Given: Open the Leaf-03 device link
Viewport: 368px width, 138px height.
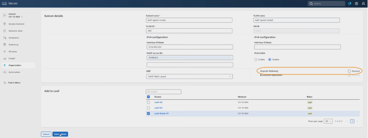Looking at the screenshot, I should coord(158,108).
